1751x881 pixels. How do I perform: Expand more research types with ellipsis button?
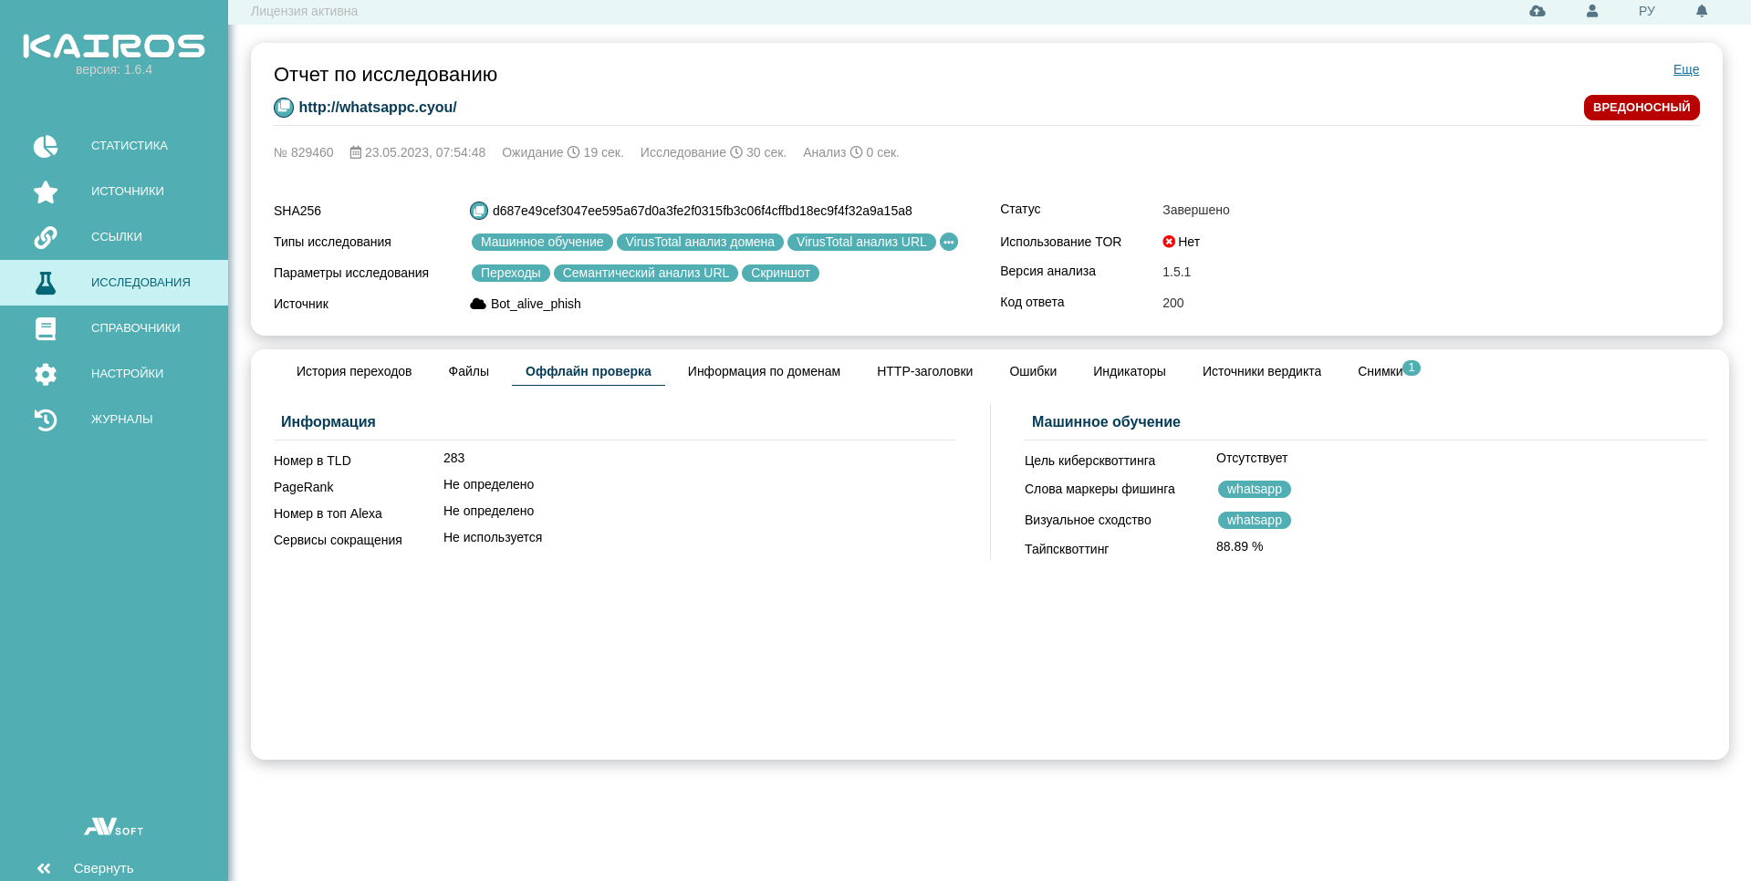click(949, 242)
